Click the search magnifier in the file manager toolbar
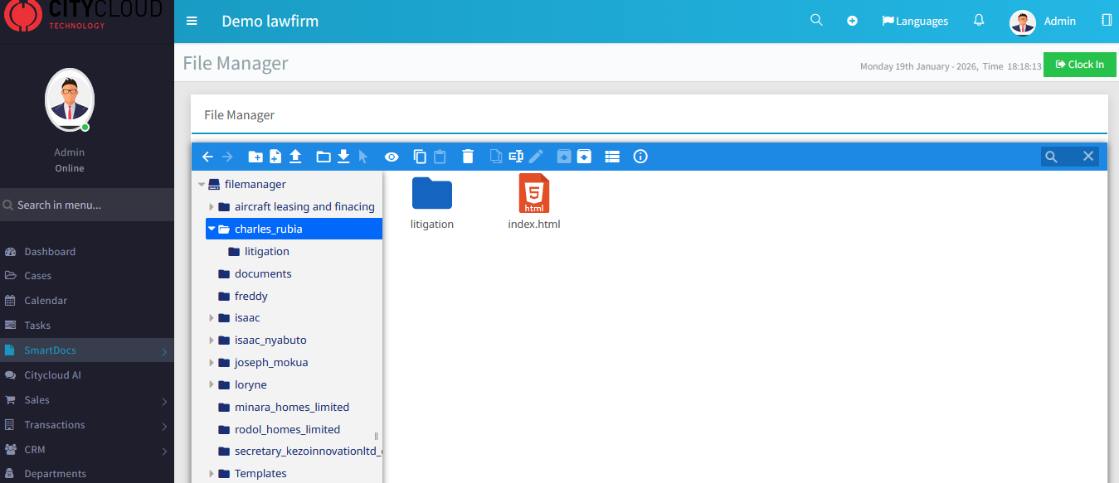 tap(1051, 157)
